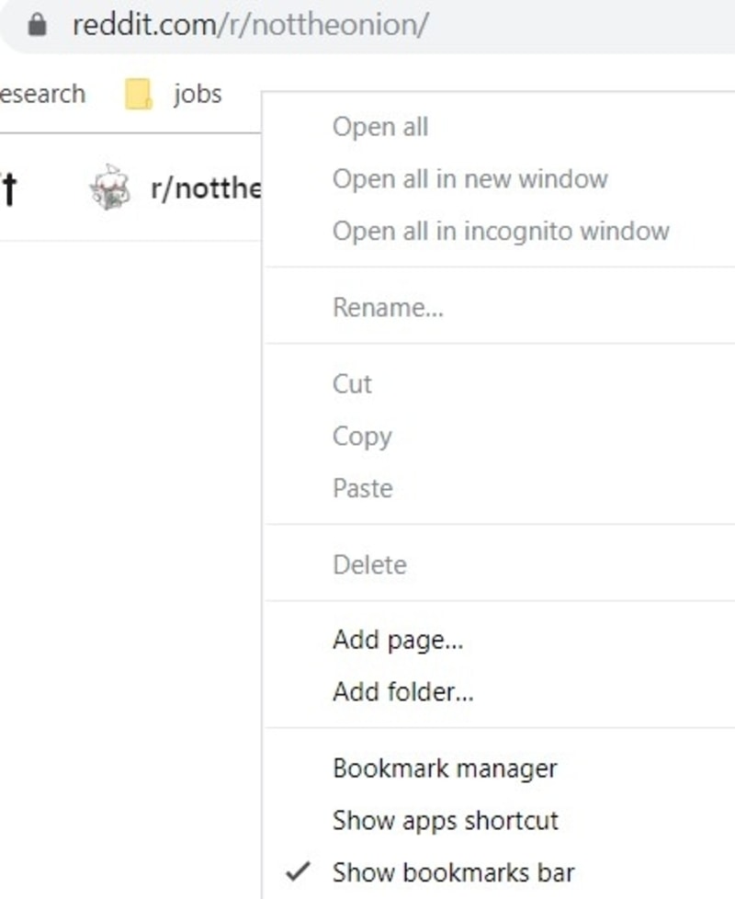
Task: Choose Add page from the menu
Action: (x=398, y=640)
